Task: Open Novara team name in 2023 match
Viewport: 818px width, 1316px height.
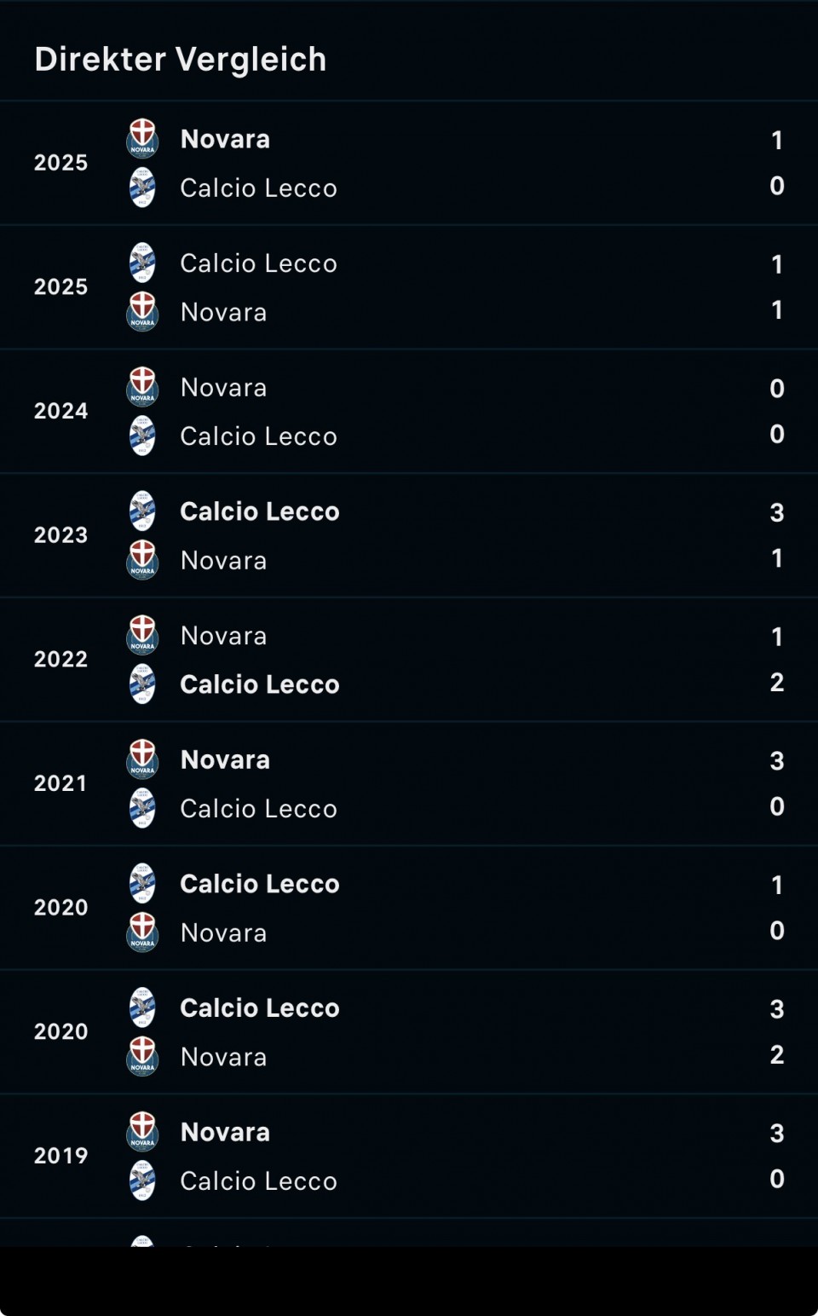Action: (224, 561)
